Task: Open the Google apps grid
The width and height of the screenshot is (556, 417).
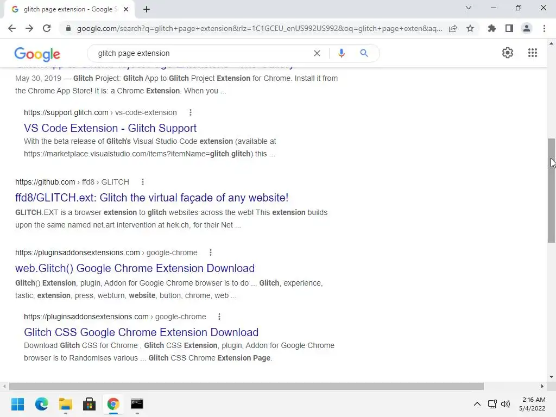Action: point(533,53)
